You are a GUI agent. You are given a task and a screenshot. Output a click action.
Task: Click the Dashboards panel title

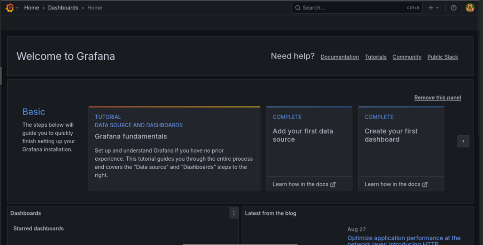[25, 213]
